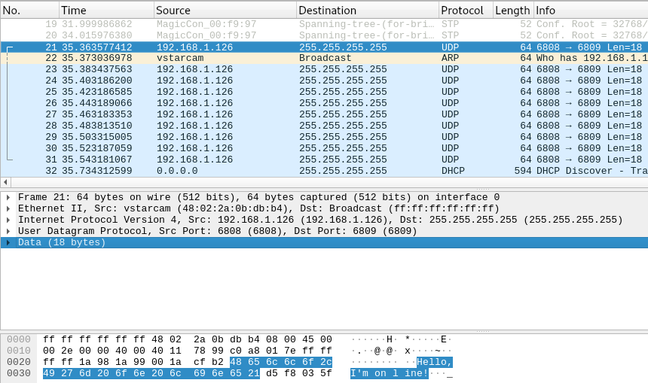Select packet 20 STP row
The image size is (648, 383).
[x=324, y=35]
